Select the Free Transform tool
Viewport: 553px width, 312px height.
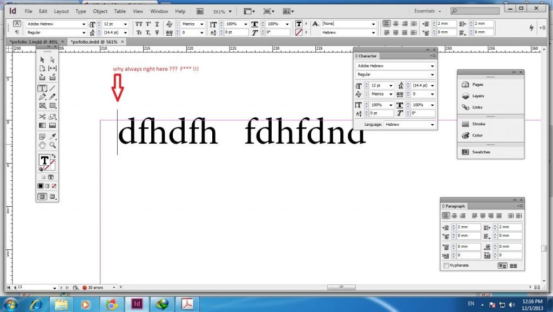[52, 117]
